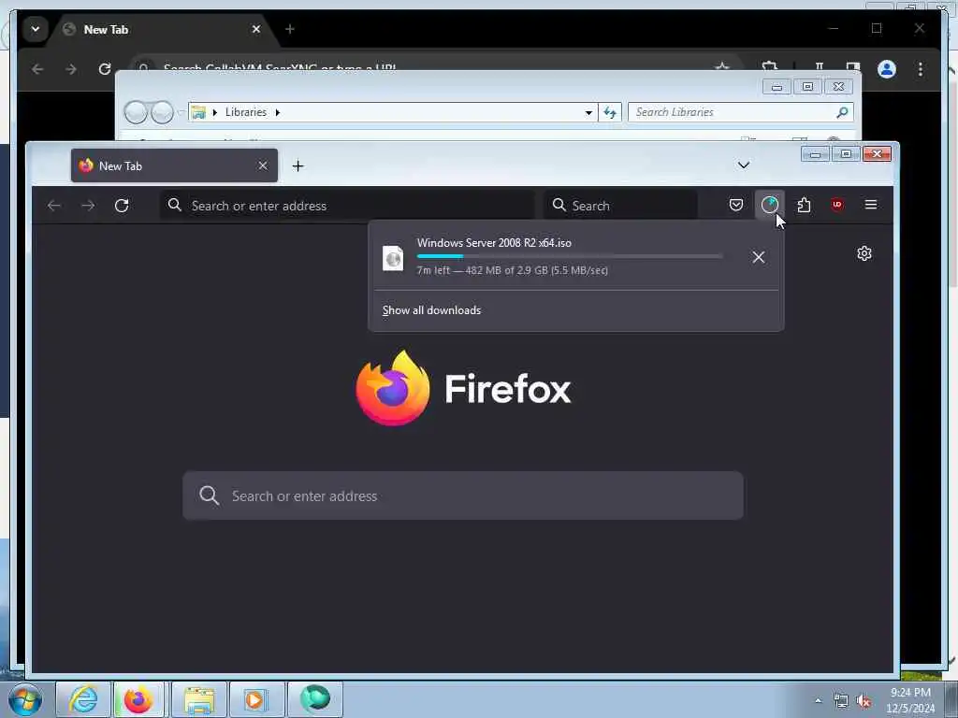Close the Chrome New Tab tab

click(256, 29)
